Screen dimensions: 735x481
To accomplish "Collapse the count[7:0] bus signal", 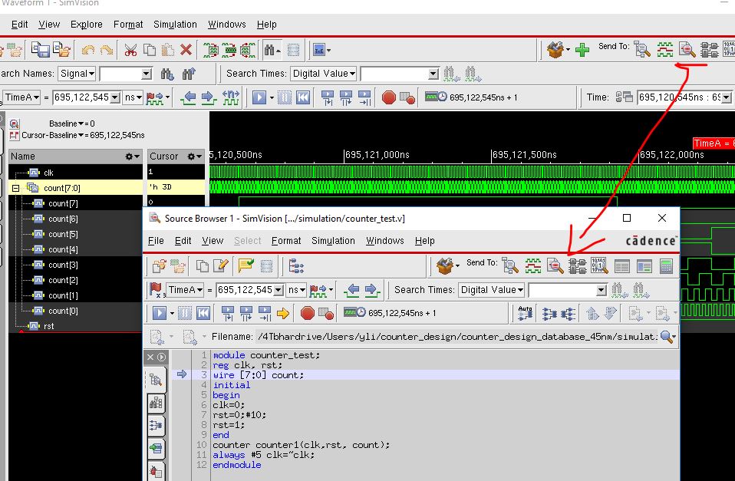I will 15,188.
